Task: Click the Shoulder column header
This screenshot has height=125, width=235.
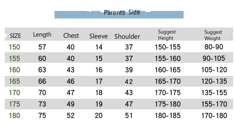Action: click(127, 37)
